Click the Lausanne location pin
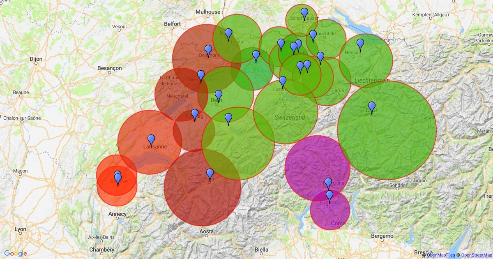 [151, 140]
